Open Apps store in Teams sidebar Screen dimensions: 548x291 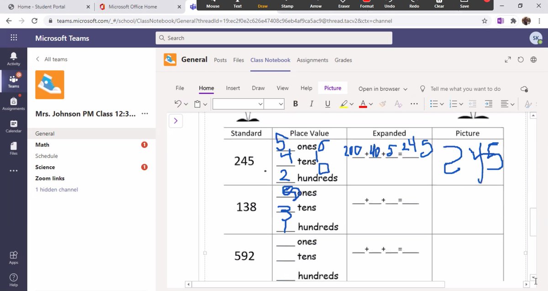pos(13,257)
